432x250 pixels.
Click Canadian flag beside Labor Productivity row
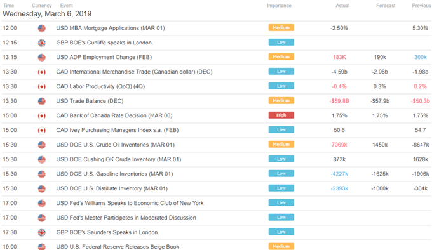coord(41,87)
